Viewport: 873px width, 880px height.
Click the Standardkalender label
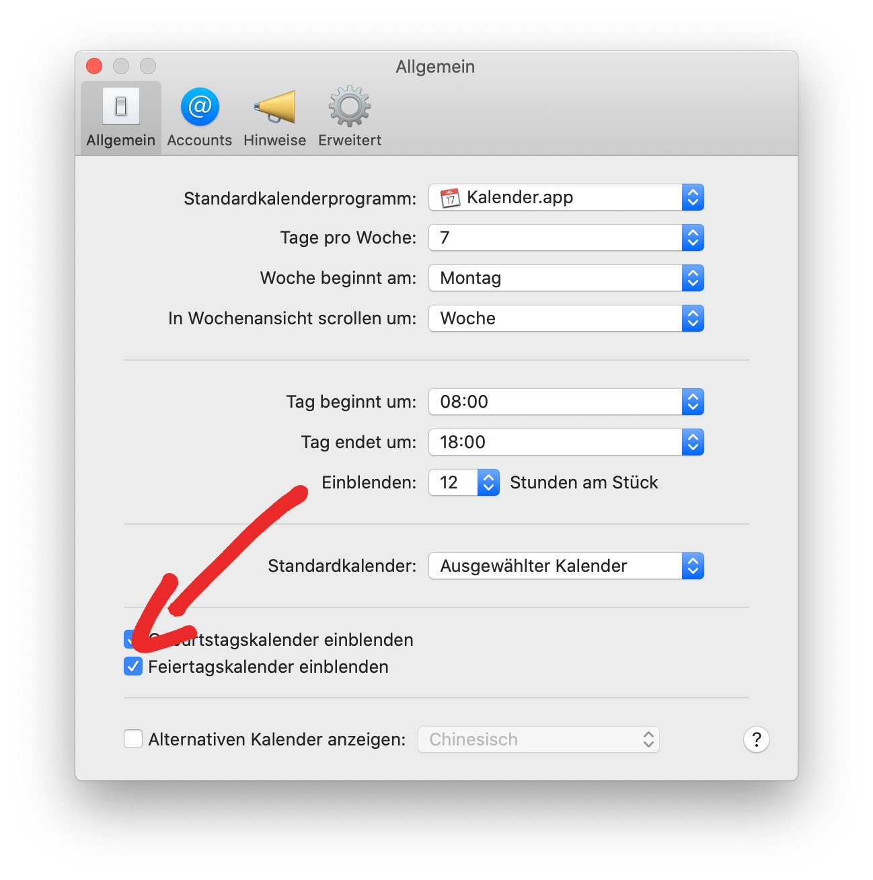[x=342, y=566]
